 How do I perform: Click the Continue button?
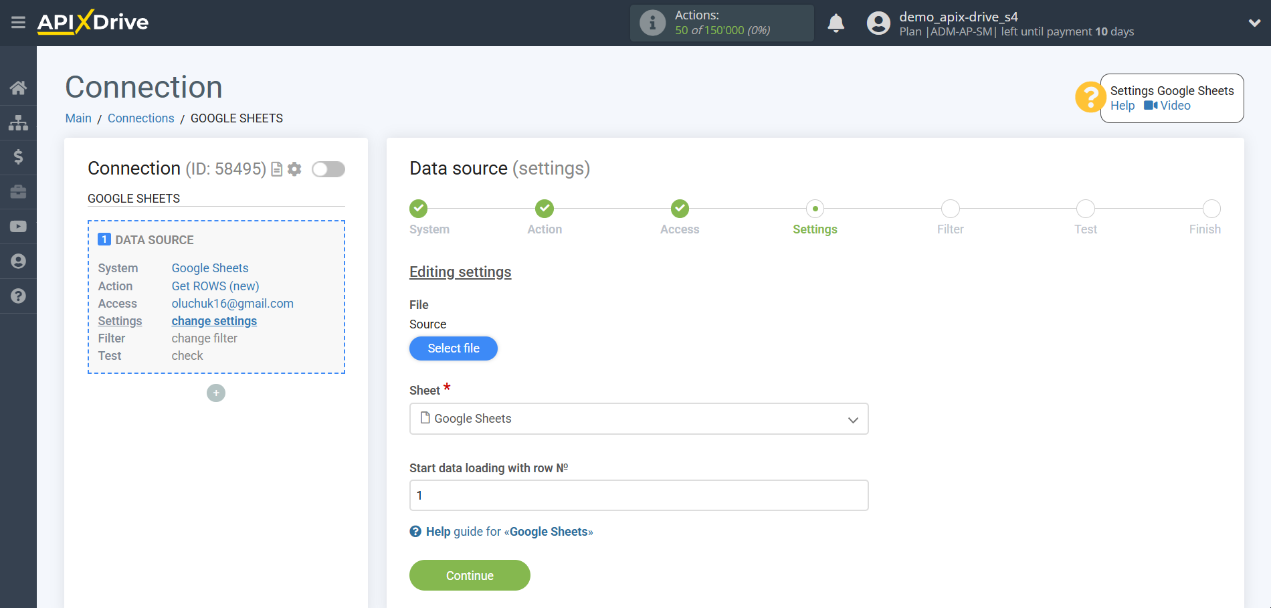[x=470, y=575]
